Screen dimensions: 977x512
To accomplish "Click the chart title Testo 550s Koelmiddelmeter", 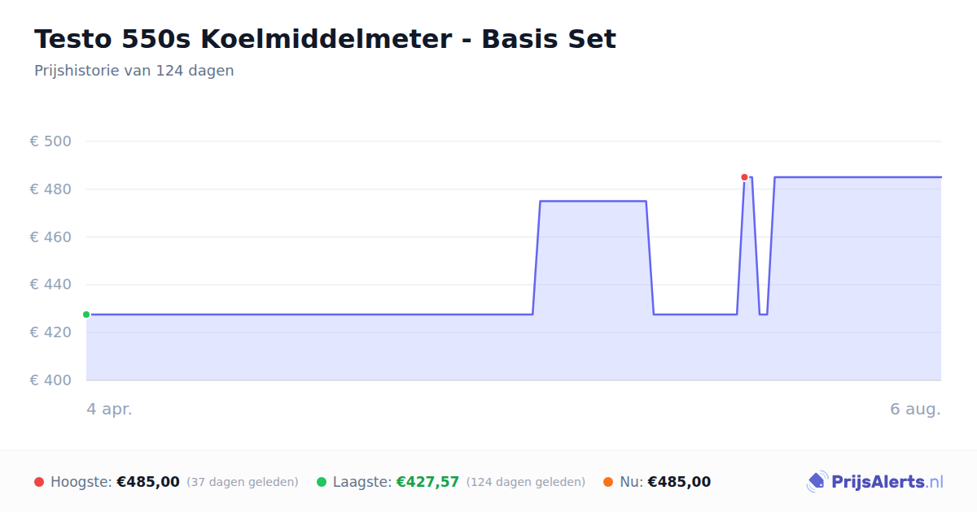I will pyautogui.click(x=326, y=39).
